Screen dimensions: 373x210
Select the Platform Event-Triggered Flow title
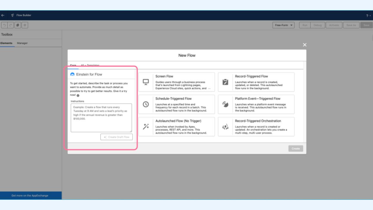[x=258, y=99]
